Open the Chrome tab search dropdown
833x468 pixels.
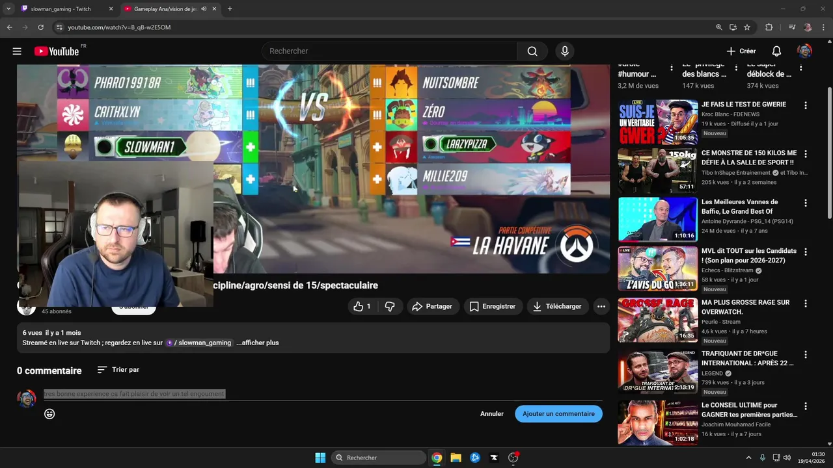tap(8, 9)
